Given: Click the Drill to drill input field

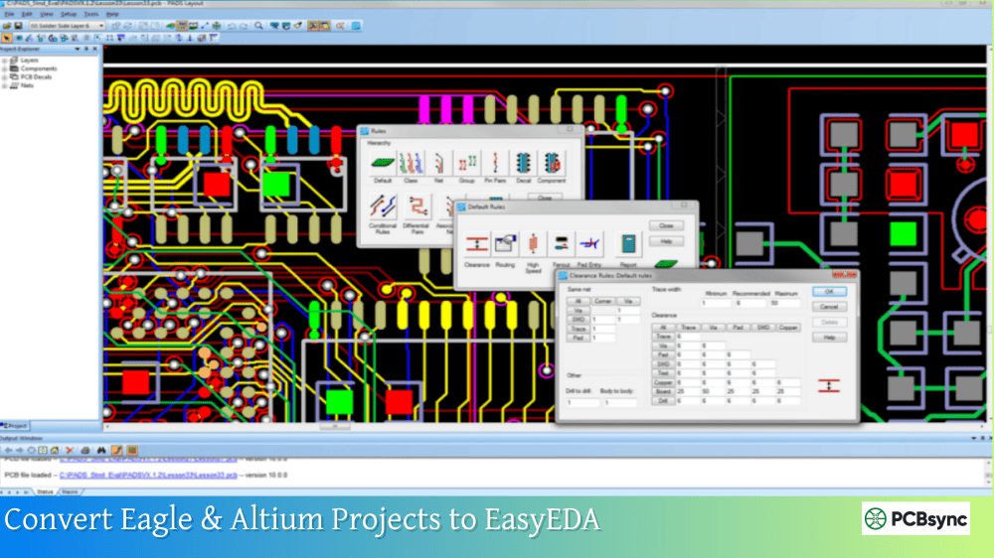Looking at the screenshot, I should tap(582, 403).
